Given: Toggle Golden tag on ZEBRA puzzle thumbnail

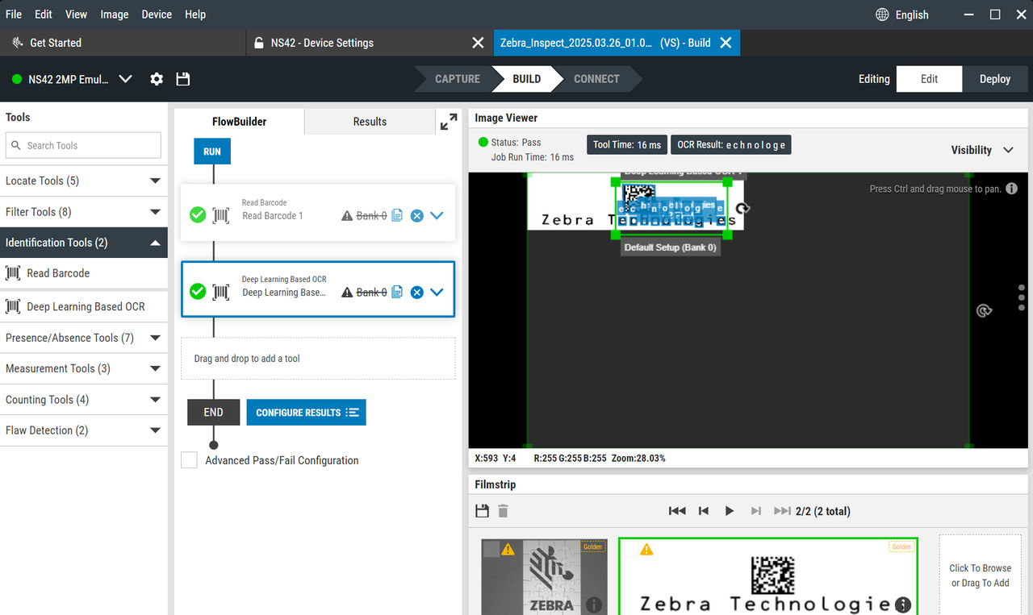Looking at the screenshot, I should click(x=593, y=546).
